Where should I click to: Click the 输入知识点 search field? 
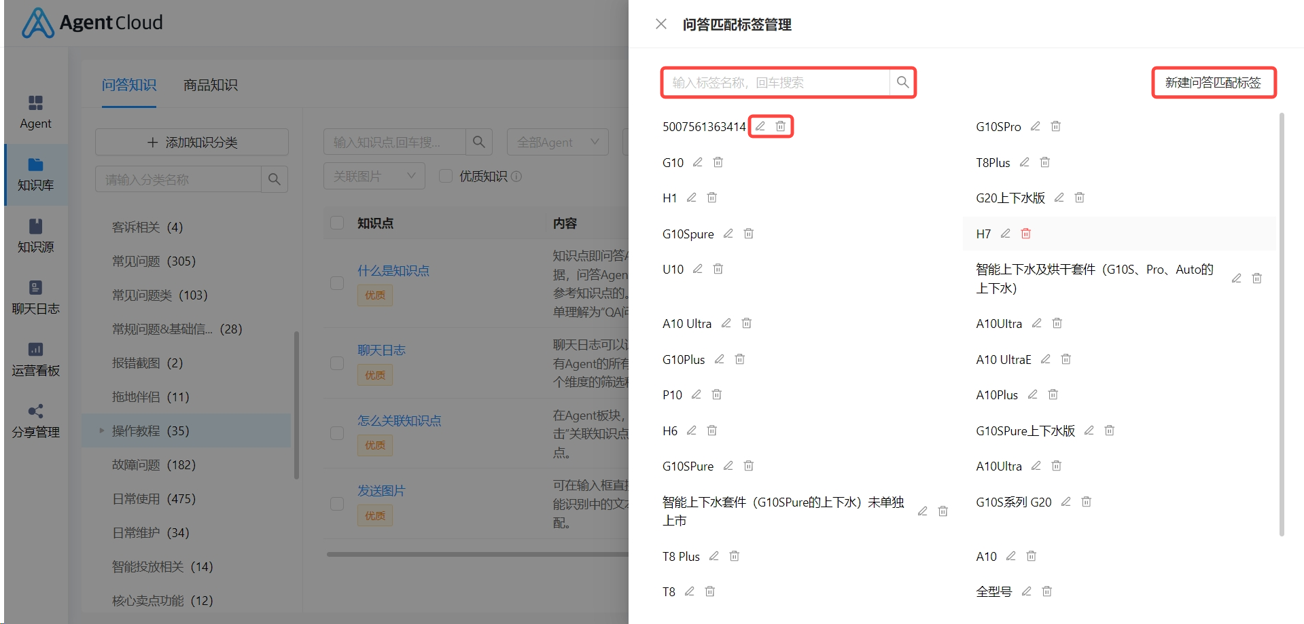pos(395,142)
